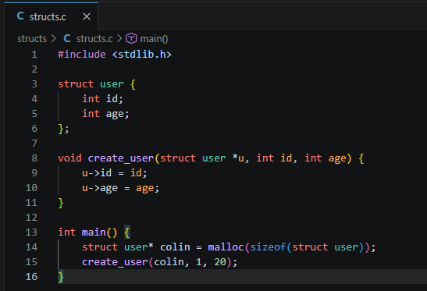Open the structs folder breadcrumb

[x=32, y=39]
